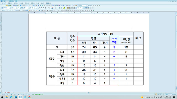Set right paragraph alignment
The height and width of the screenshot is (99, 177).
point(74,8)
